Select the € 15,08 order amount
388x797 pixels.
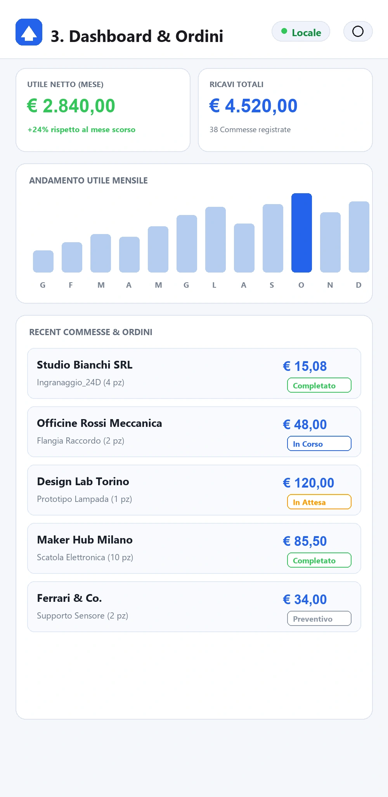(305, 366)
